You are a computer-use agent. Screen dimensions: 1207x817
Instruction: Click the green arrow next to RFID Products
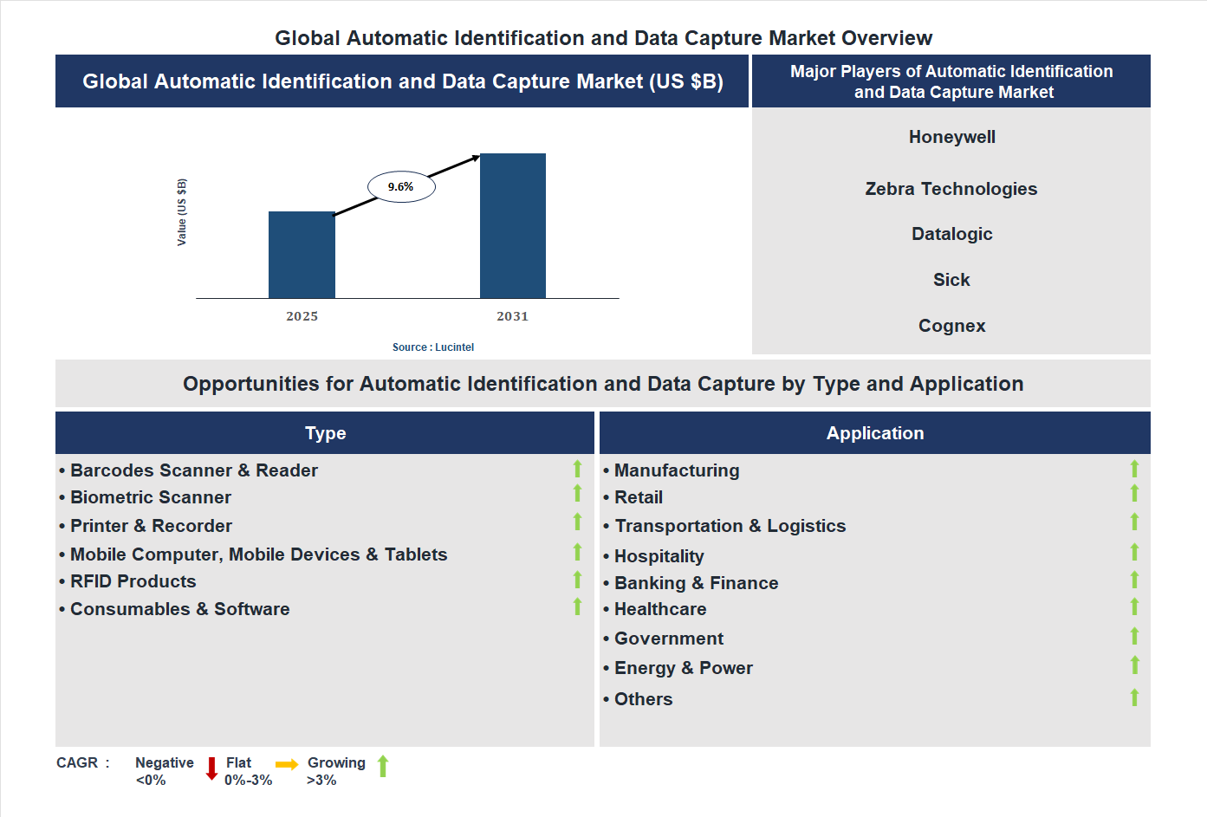[577, 580]
